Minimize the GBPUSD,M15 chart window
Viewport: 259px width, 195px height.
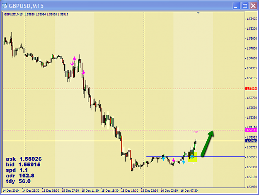[x=236, y=6]
